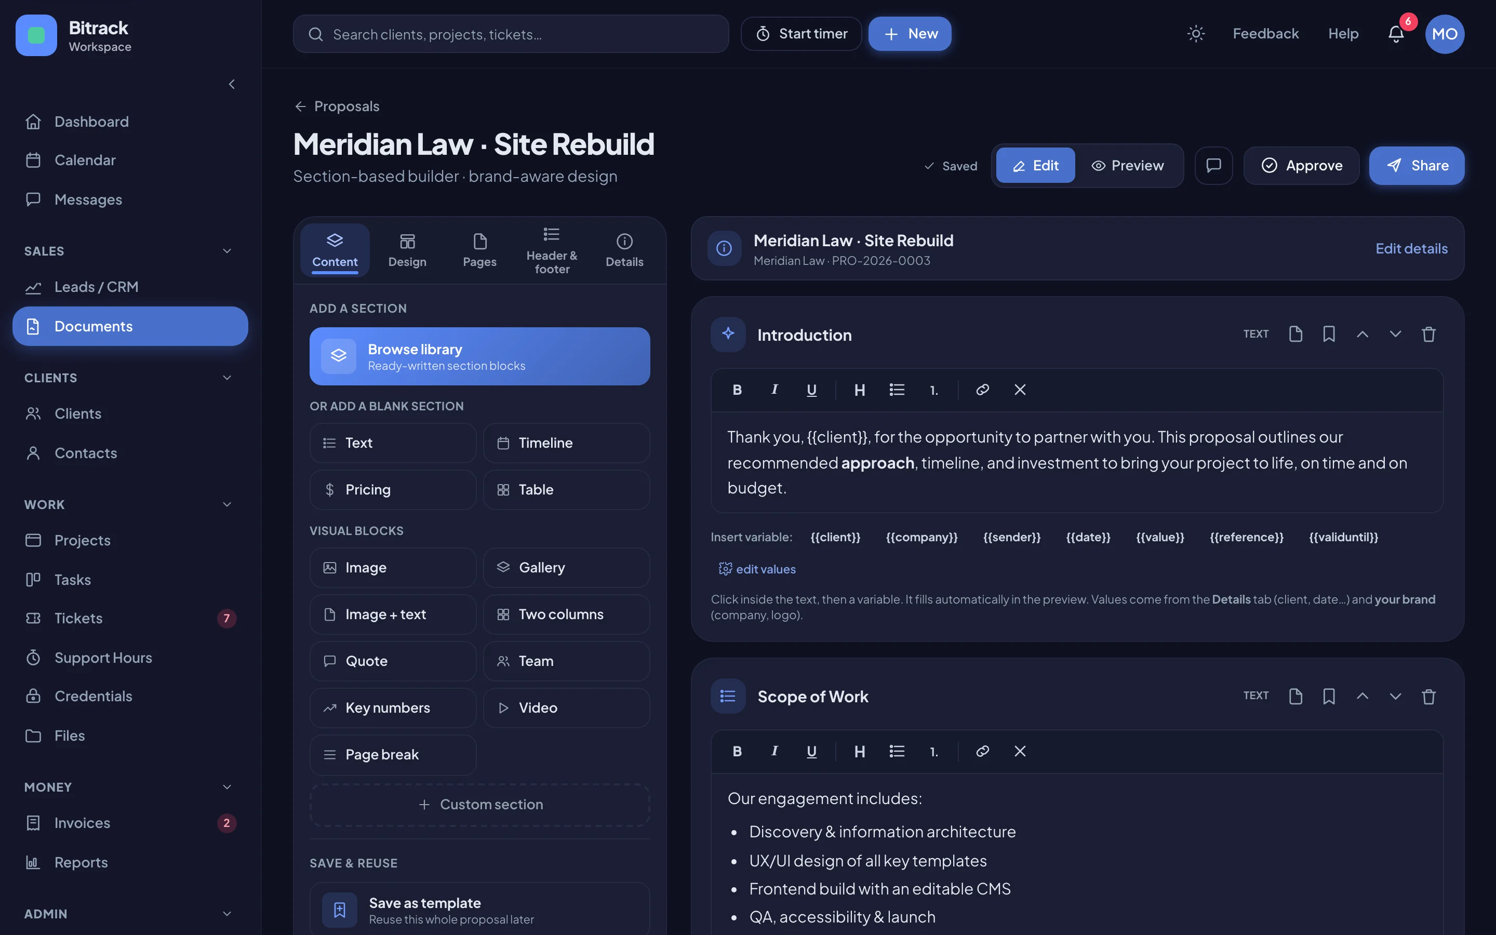Switch to Edit mode
The image size is (1496, 935).
point(1035,166)
